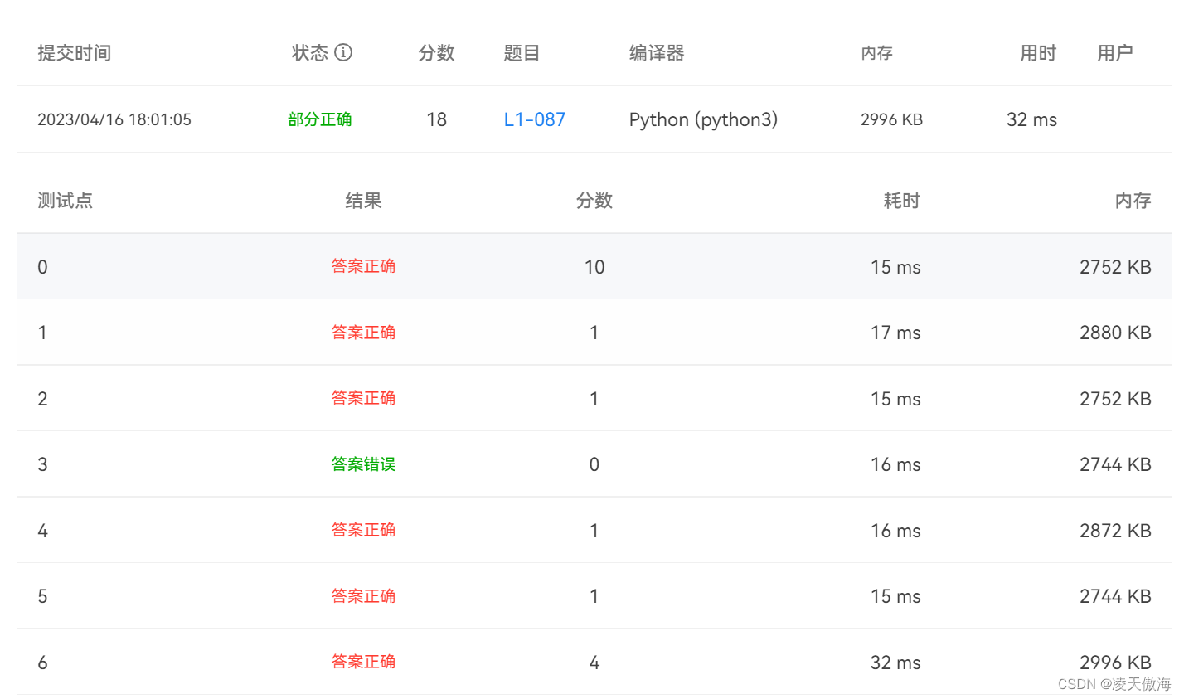Click the submission timestamp 2023/04/16 18:01:05

tap(114, 119)
